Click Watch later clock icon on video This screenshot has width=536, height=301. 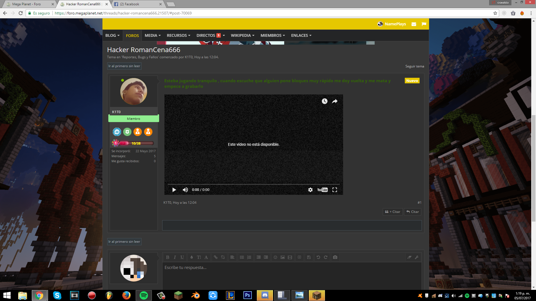324,101
